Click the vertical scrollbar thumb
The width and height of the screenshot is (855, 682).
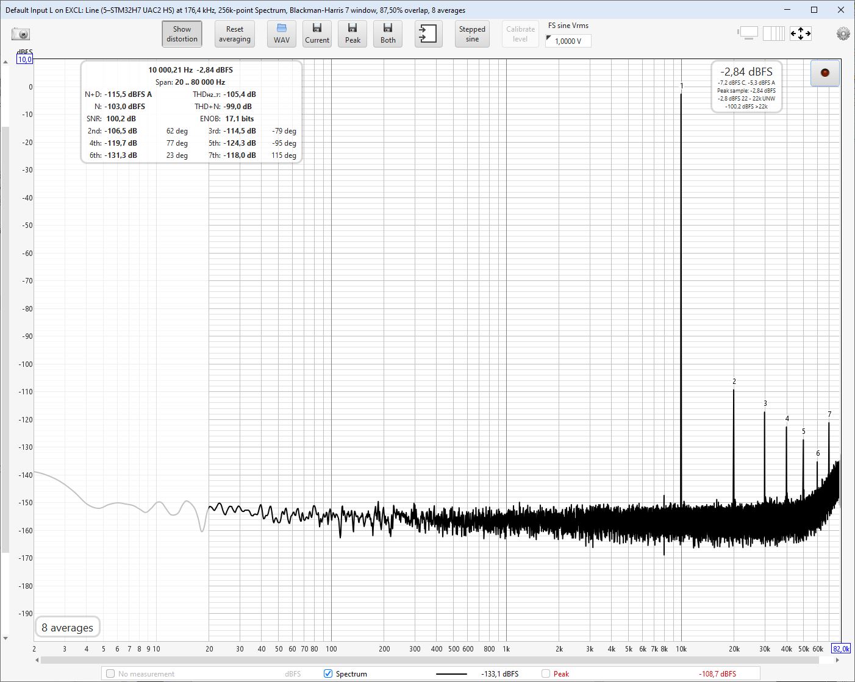(5, 339)
